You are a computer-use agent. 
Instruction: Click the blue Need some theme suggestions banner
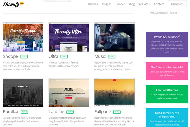(x=167, y=117)
